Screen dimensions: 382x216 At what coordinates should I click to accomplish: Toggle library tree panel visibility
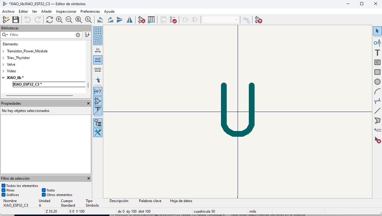(x=98, y=123)
